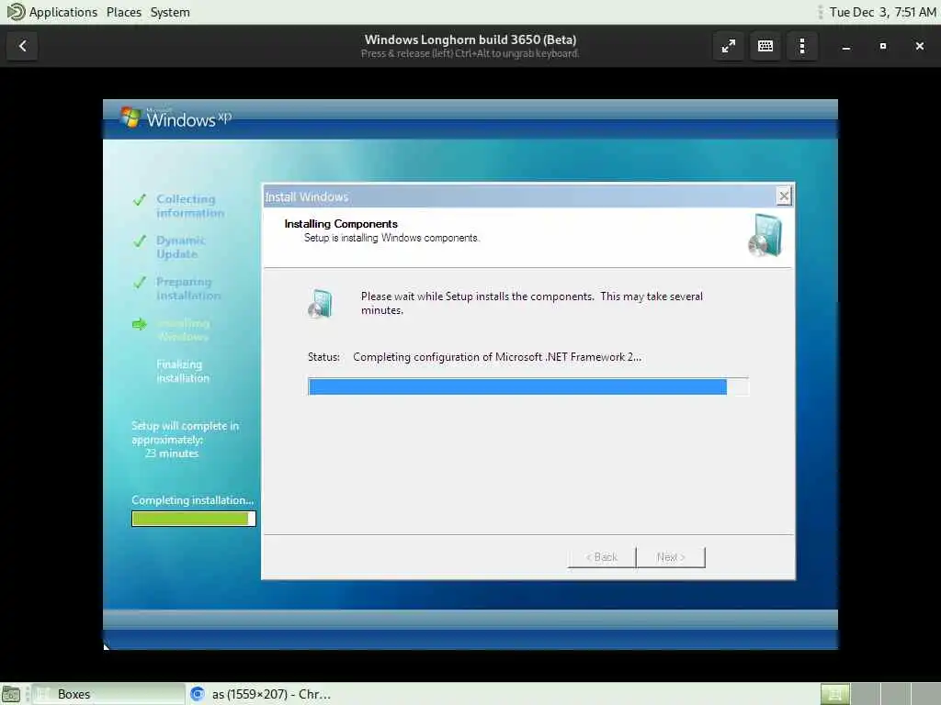Image resolution: width=941 pixels, height=705 pixels.
Task: Click the setup icon beside Please wait text
Action: 321,303
